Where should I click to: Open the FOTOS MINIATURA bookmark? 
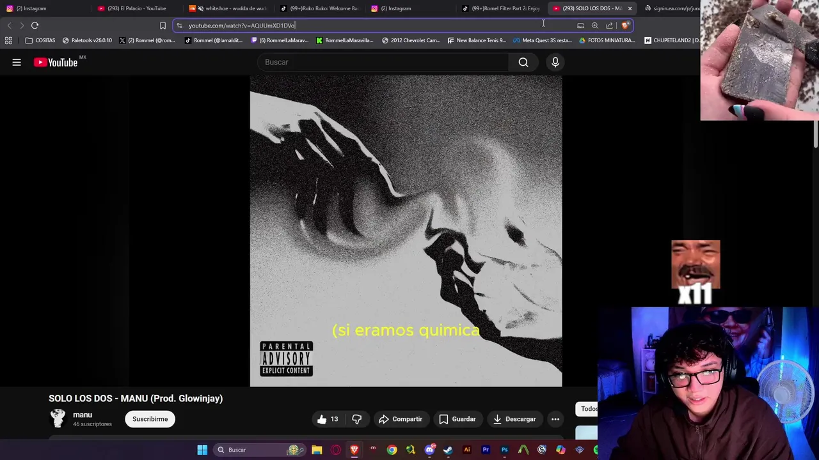607,40
